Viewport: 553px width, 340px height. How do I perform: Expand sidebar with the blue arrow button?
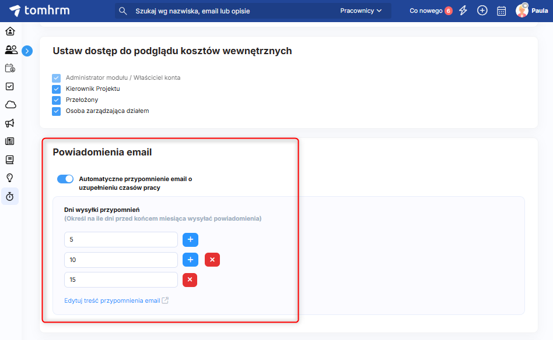tap(27, 51)
